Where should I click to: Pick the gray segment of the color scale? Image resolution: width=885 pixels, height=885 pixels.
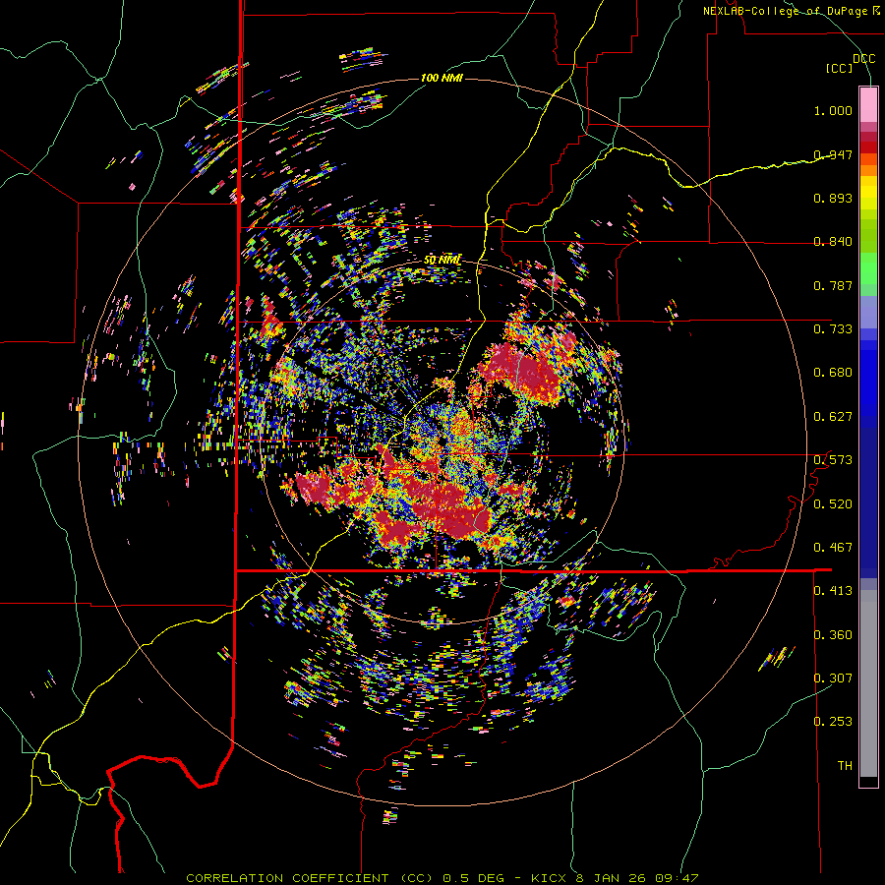pos(868,683)
